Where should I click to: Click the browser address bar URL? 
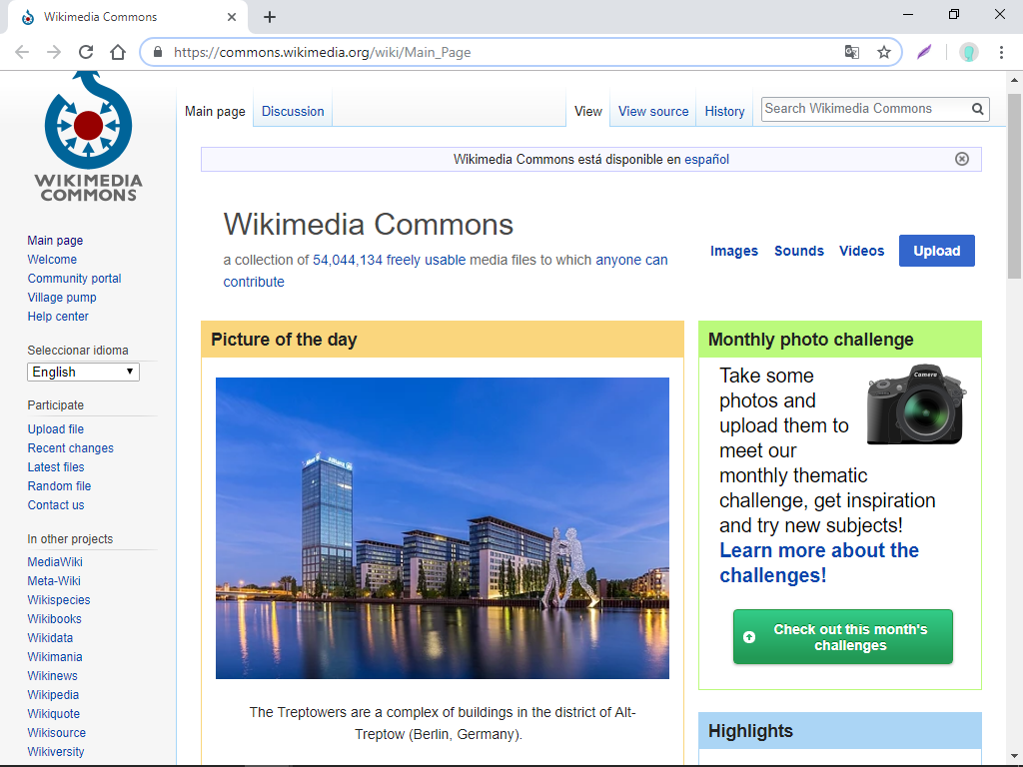click(x=322, y=52)
